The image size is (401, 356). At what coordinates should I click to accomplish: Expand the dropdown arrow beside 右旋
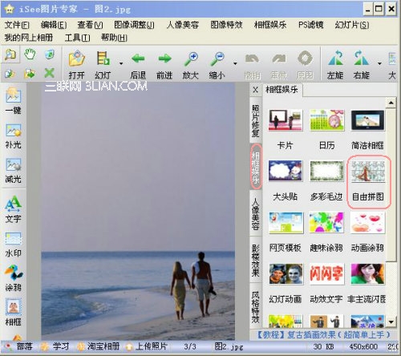379,63
